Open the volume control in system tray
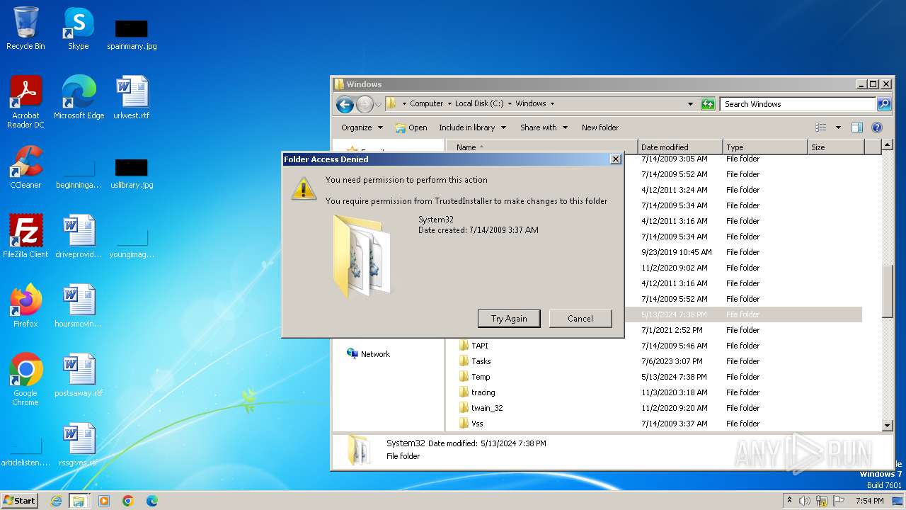Screen dimensions: 906x510 point(805,501)
